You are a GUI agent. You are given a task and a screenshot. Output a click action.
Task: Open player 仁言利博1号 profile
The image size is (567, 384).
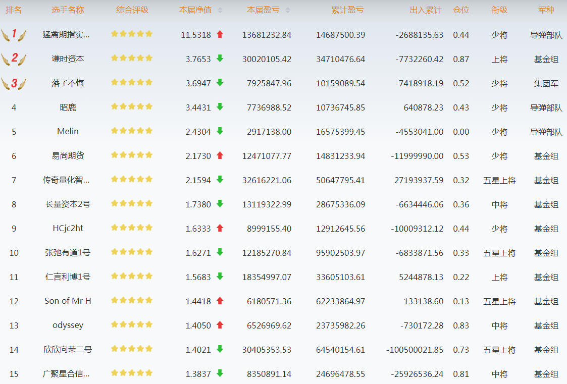[68, 277]
